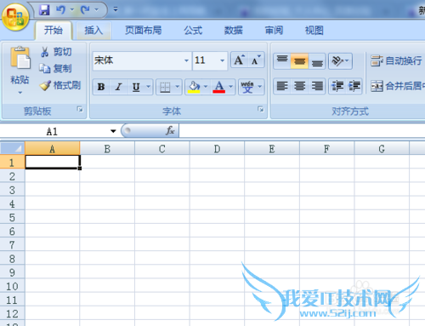
Task: Click the wén phonetic guide icon
Action: pos(247,87)
